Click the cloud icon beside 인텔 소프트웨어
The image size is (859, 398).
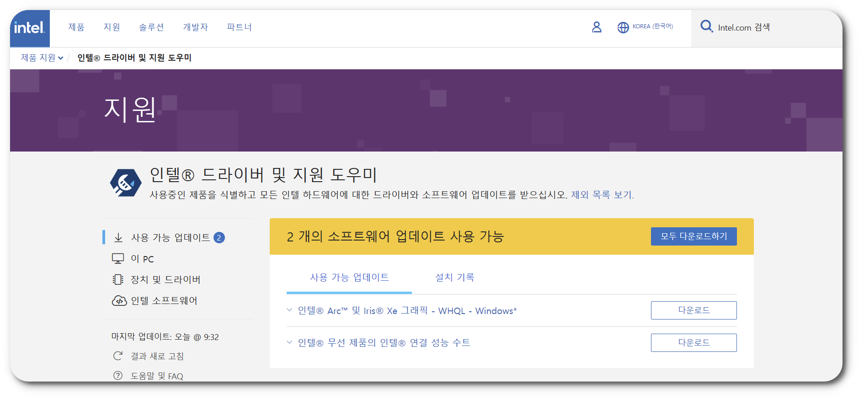119,301
